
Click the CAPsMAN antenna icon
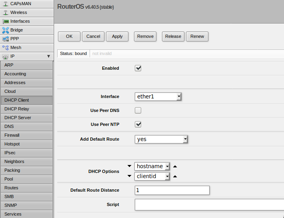tap(6, 4)
